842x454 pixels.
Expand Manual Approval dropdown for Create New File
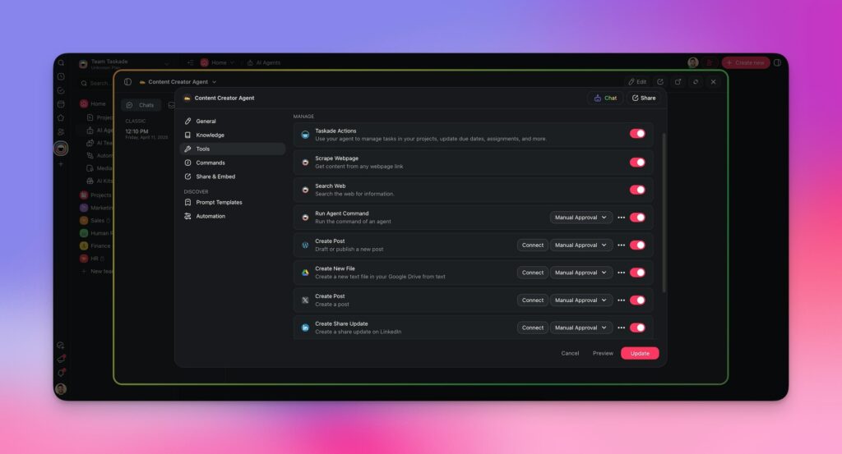coord(581,273)
